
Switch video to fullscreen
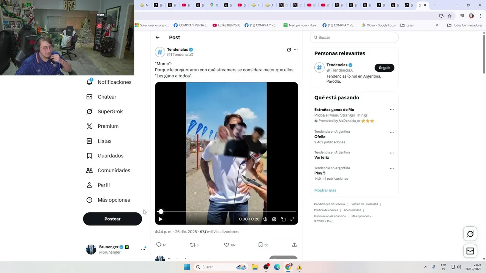click(x=292, y=219)
